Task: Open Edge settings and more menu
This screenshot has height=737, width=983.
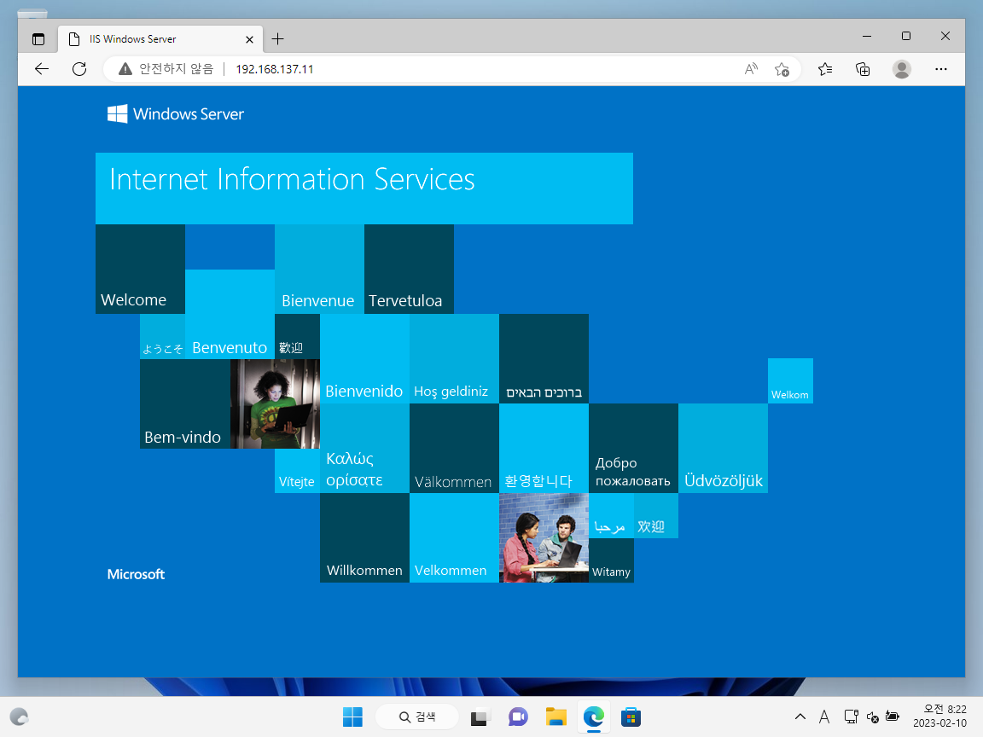Action: click(x=940, y=69)
